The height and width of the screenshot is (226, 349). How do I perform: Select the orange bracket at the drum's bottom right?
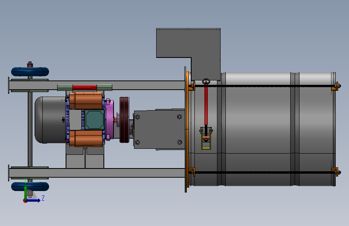(335, 172)
